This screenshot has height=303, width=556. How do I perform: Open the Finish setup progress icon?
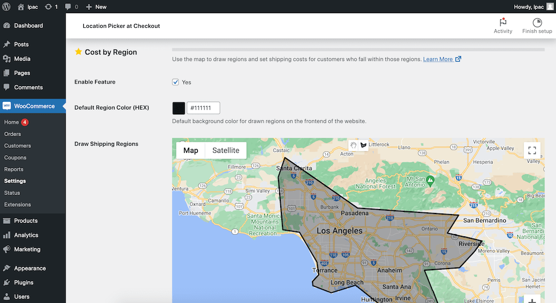coord(537,22)
